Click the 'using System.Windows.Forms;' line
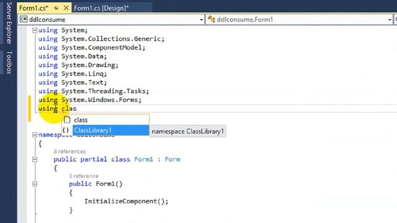 point(90,100)
